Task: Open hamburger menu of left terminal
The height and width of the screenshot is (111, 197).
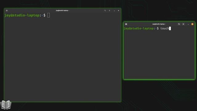Action: [110, 10]
